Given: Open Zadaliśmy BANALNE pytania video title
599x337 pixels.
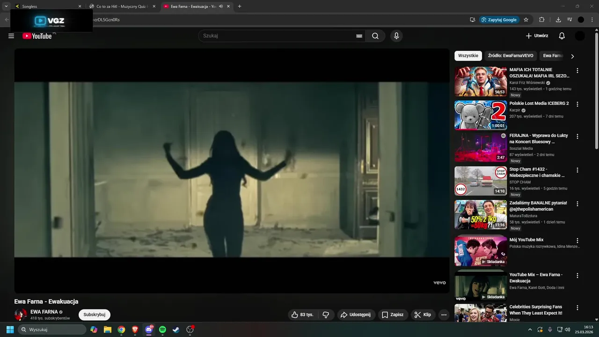Looking at the screenshot, I should [538, 206].
